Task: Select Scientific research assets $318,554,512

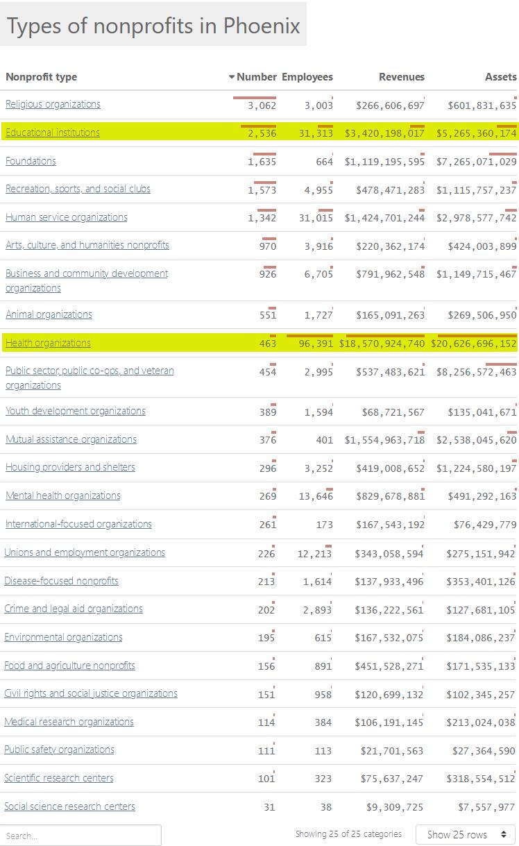Action: pos(481,779)
